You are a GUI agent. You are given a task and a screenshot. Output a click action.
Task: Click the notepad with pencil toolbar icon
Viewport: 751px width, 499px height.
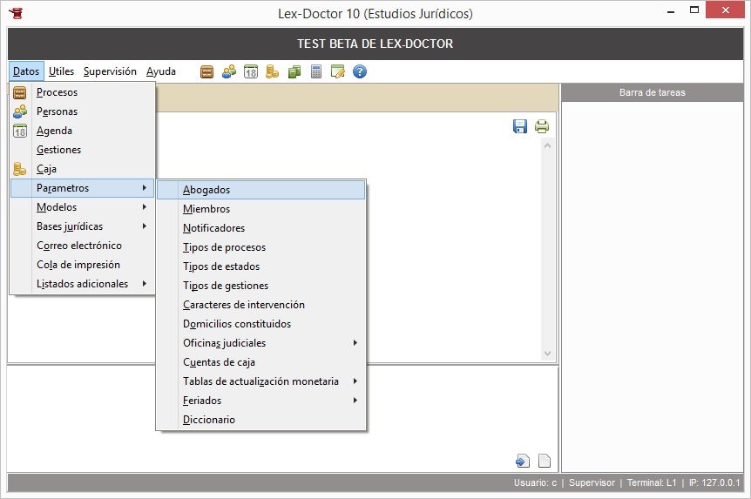tap(338, 71)
